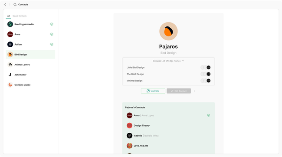Open Love And Art contact name
The height and width of the screenshot is (157, 282).
pyautogui.click(x=141, y=146)
